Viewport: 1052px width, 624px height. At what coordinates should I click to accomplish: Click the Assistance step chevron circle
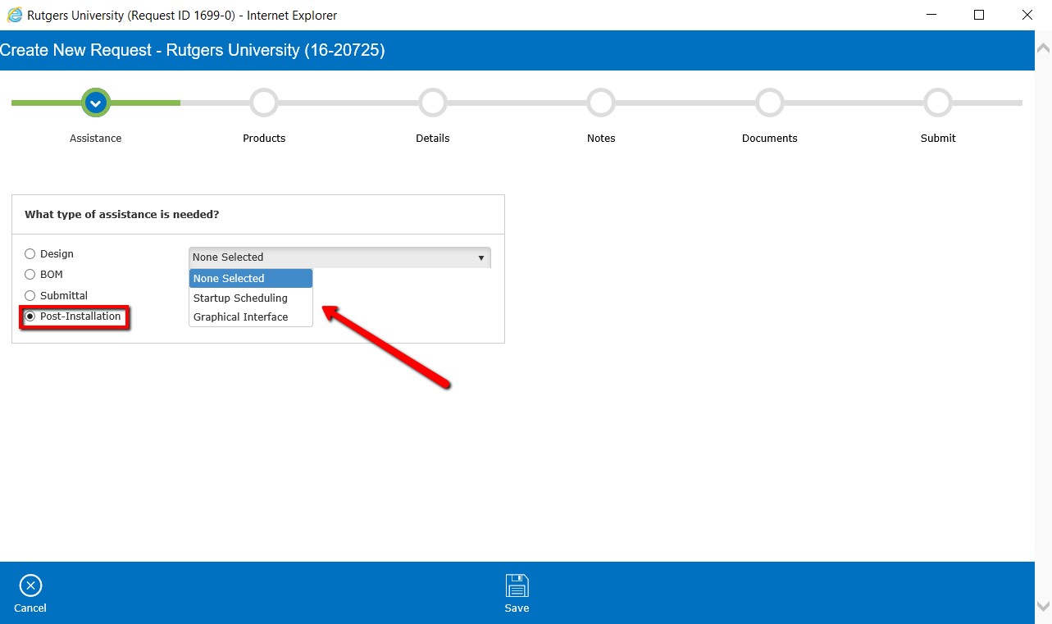pyautogui.click(x=96, y=103)
